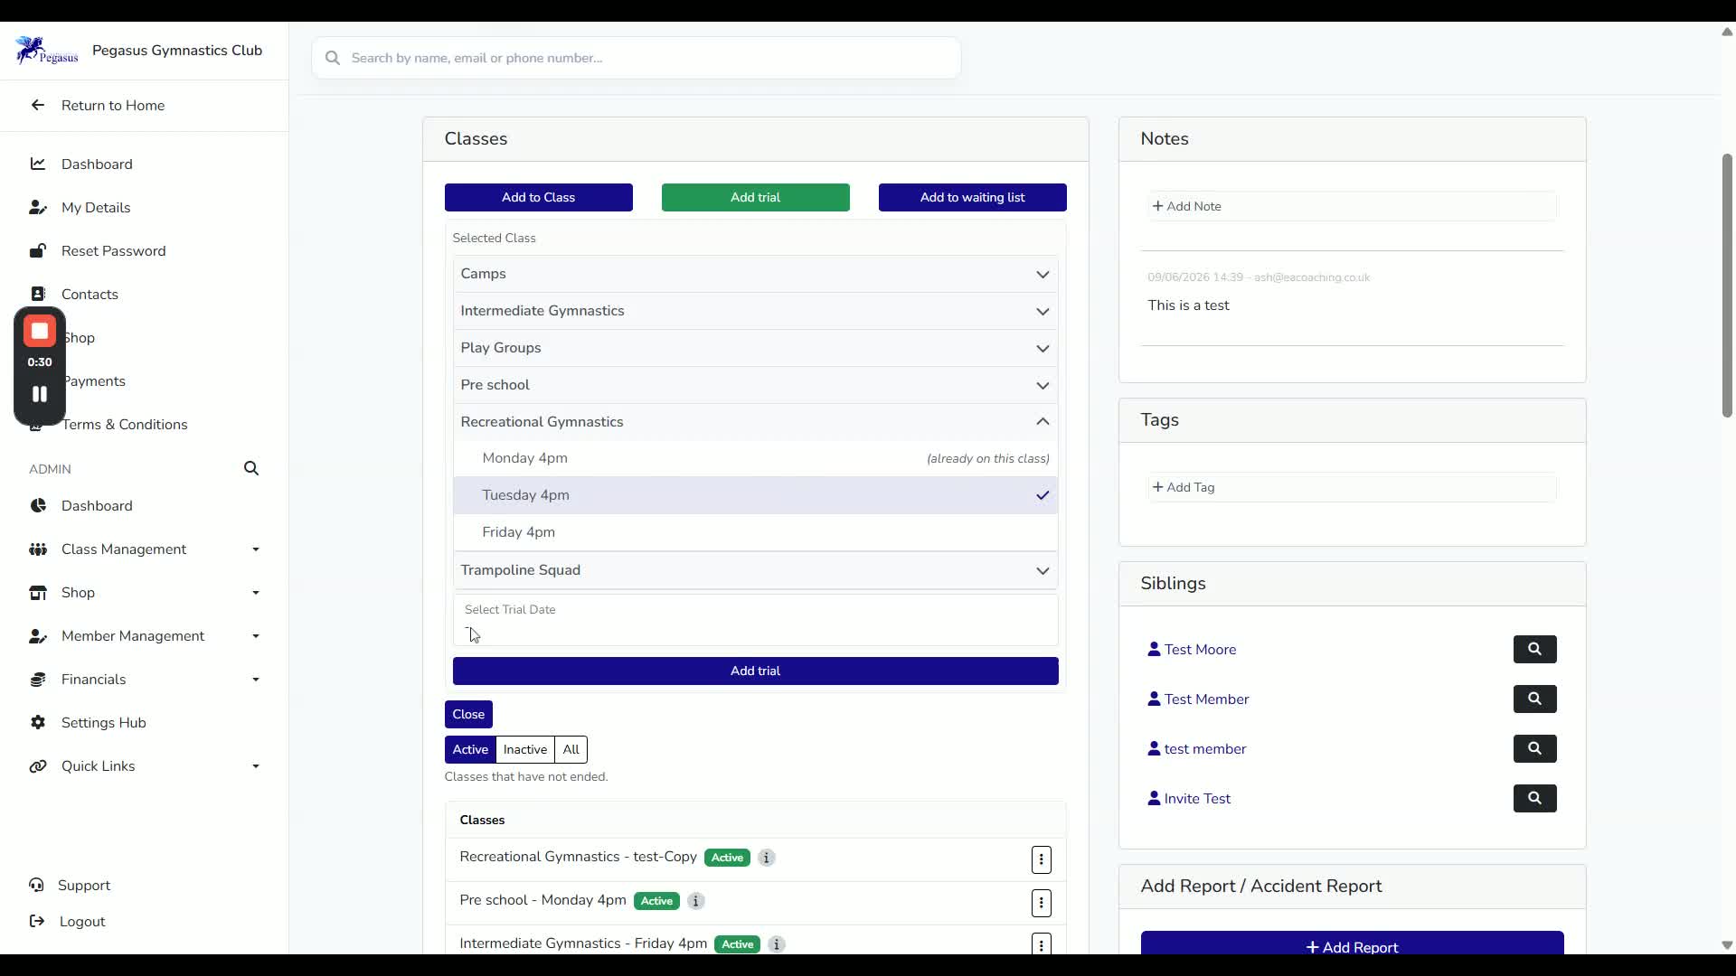This screenshot has height=976, width=1736.
Task: View sibling Test Moore via search icon
Action: tap(1534, 649)
